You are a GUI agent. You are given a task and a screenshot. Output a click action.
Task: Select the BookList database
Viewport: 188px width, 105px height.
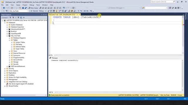click(x=14, y=31)
